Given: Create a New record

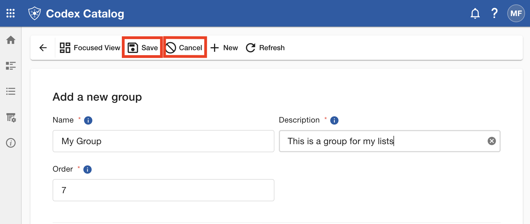Looking at the screenshot, I should (224, 48).
